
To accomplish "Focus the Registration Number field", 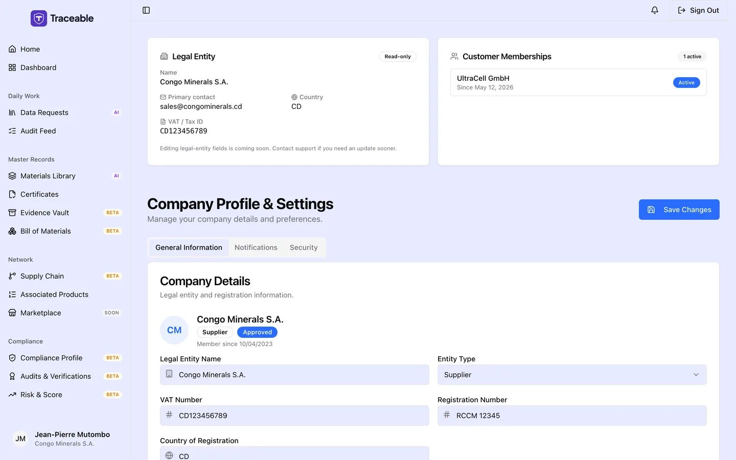I will click(x=572, y=416).
